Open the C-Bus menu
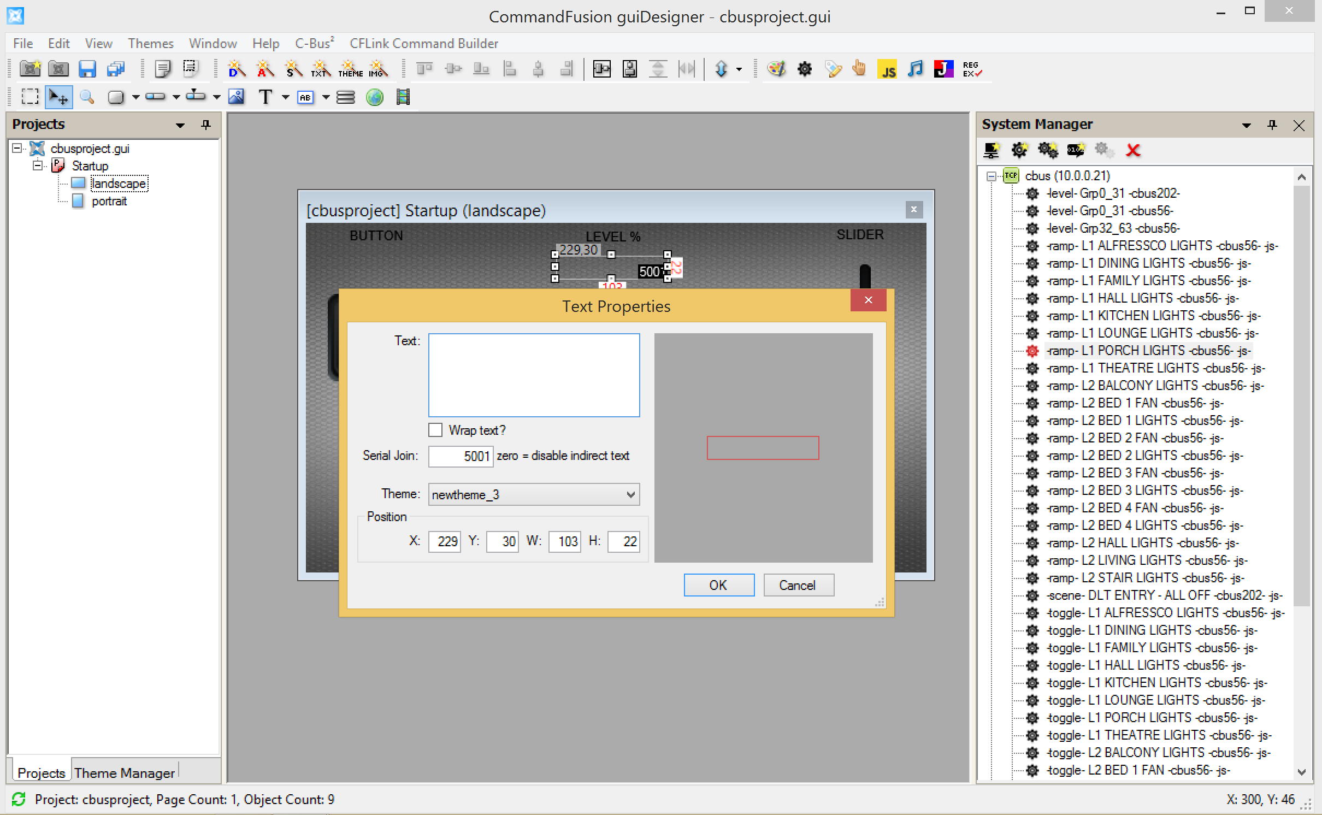The image size is (1322, 815). point(314,43)
